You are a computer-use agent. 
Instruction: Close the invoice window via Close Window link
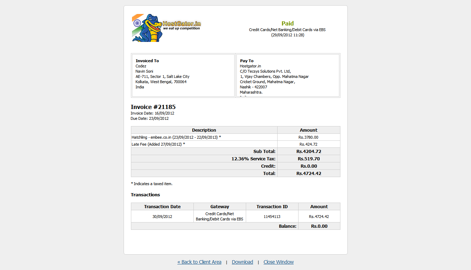click(279, 262)
